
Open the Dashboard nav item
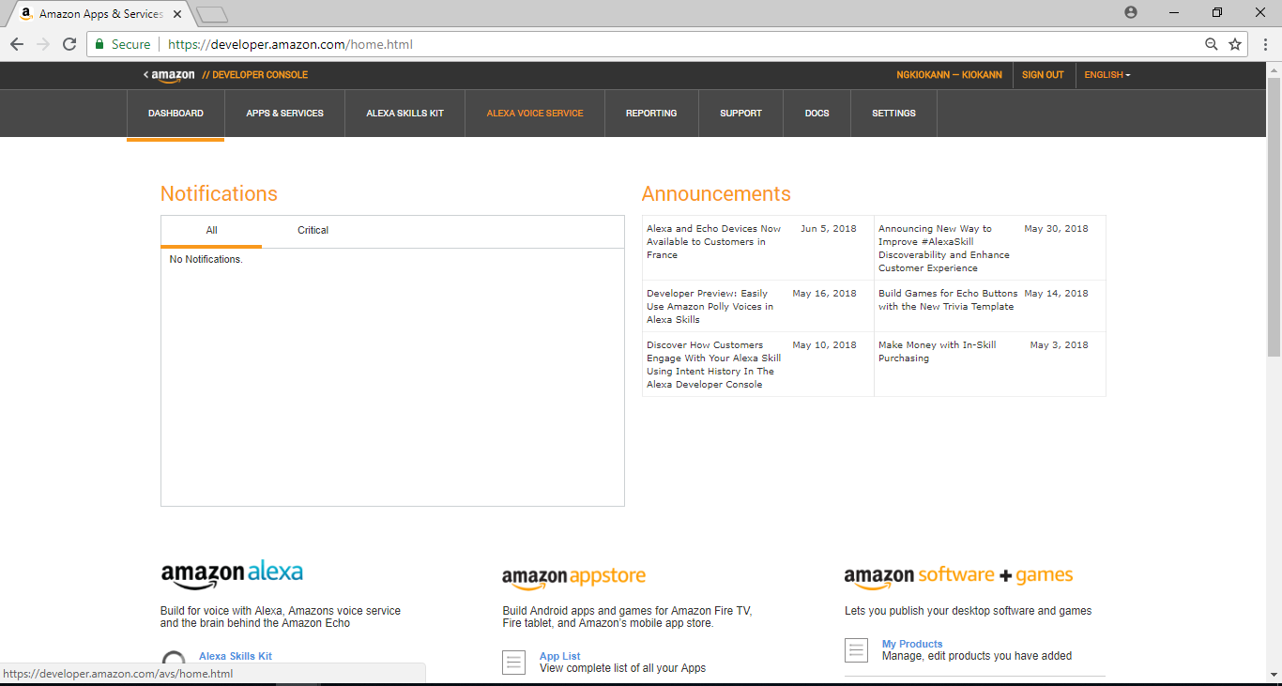[176, 114]
